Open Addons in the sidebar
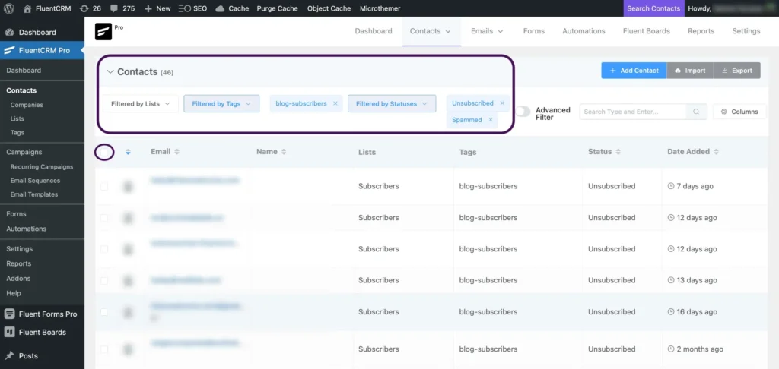This screenshot has width=779, height=369. coord(18,279)
